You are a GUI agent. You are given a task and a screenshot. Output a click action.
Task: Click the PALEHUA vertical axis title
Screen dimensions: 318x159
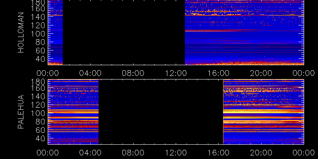(21, 112)
